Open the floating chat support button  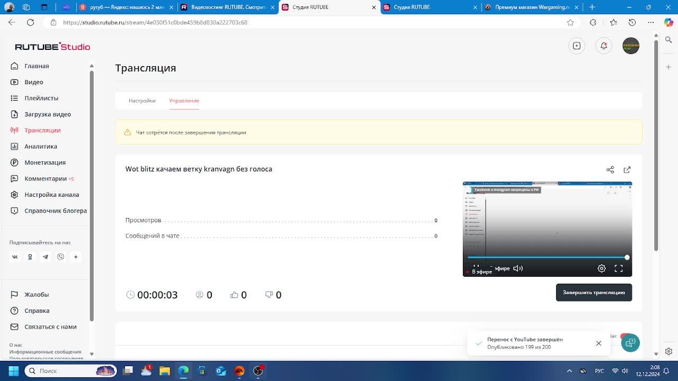coord(630,343)
